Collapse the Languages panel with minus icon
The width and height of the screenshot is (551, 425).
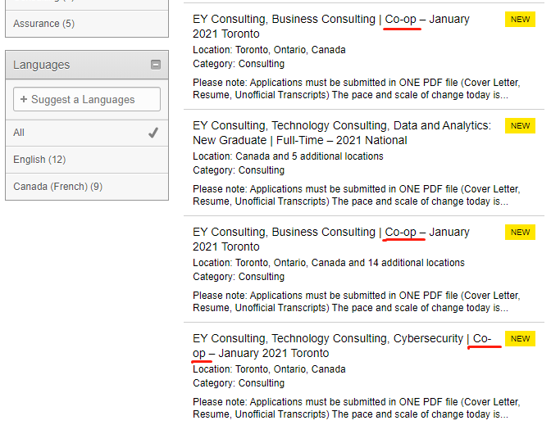[x=156, y=65]
